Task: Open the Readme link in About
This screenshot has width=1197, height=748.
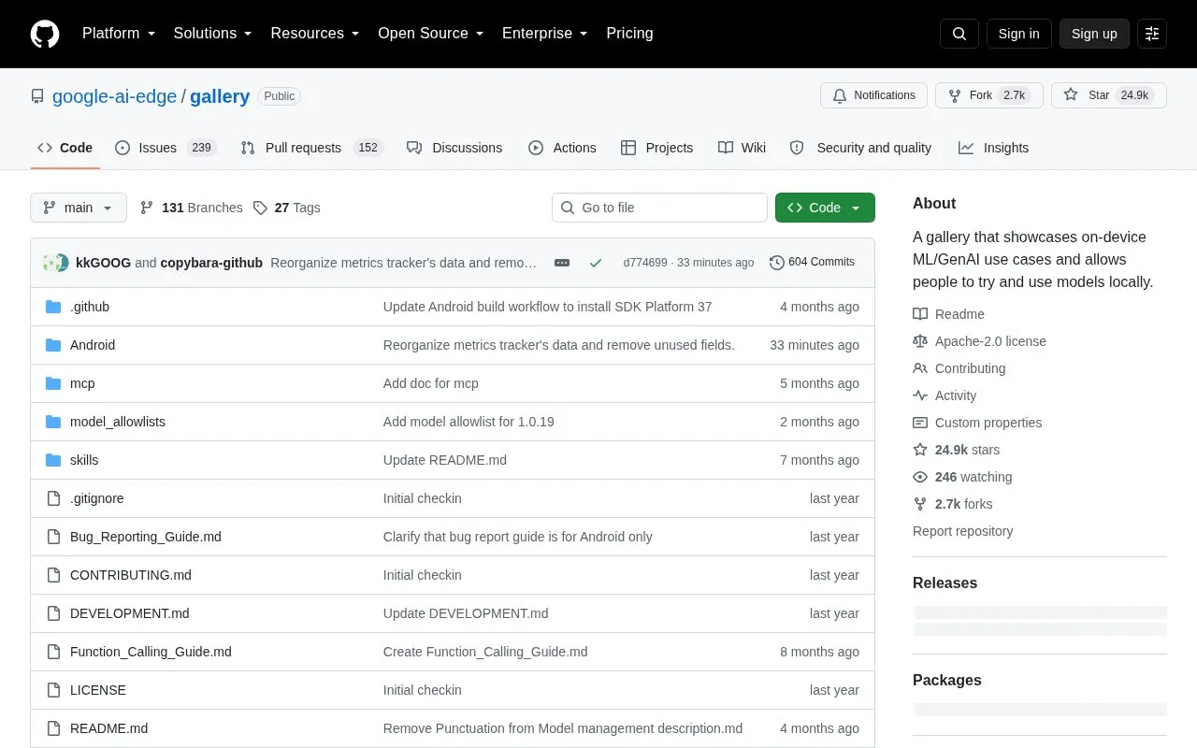Action: pos(948,314)
